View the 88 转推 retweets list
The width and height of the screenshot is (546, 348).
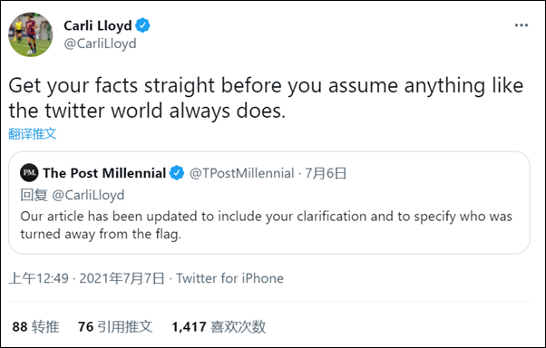[x=35, y=327]
